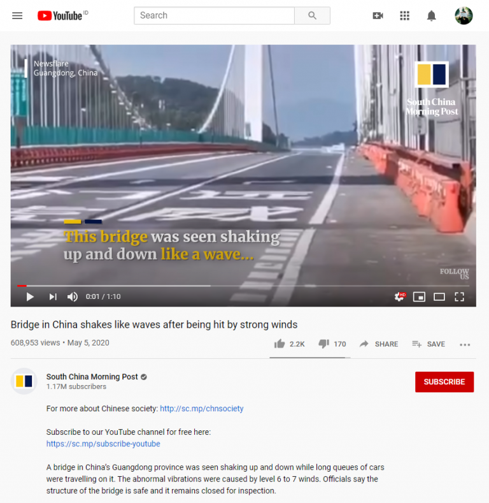Viewport: 489px width, 503px height.
Task: Click the search magnifier button
Action: [312, 15]
